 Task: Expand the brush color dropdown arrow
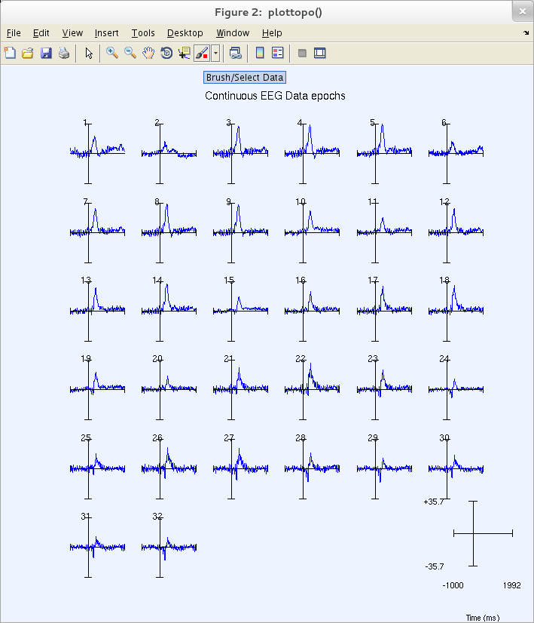[215, 53]
